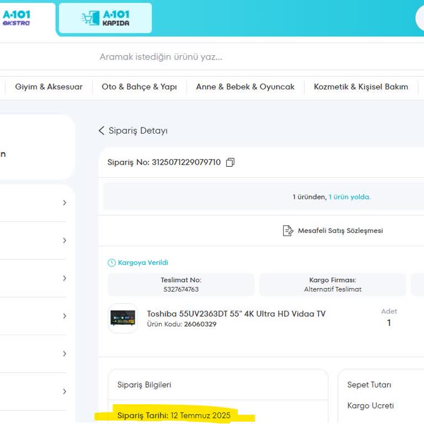Select the Oto & Bahçe & Yapı category
Image resolution: width=424 pixels, height=424 pixels.
[139, 87]
